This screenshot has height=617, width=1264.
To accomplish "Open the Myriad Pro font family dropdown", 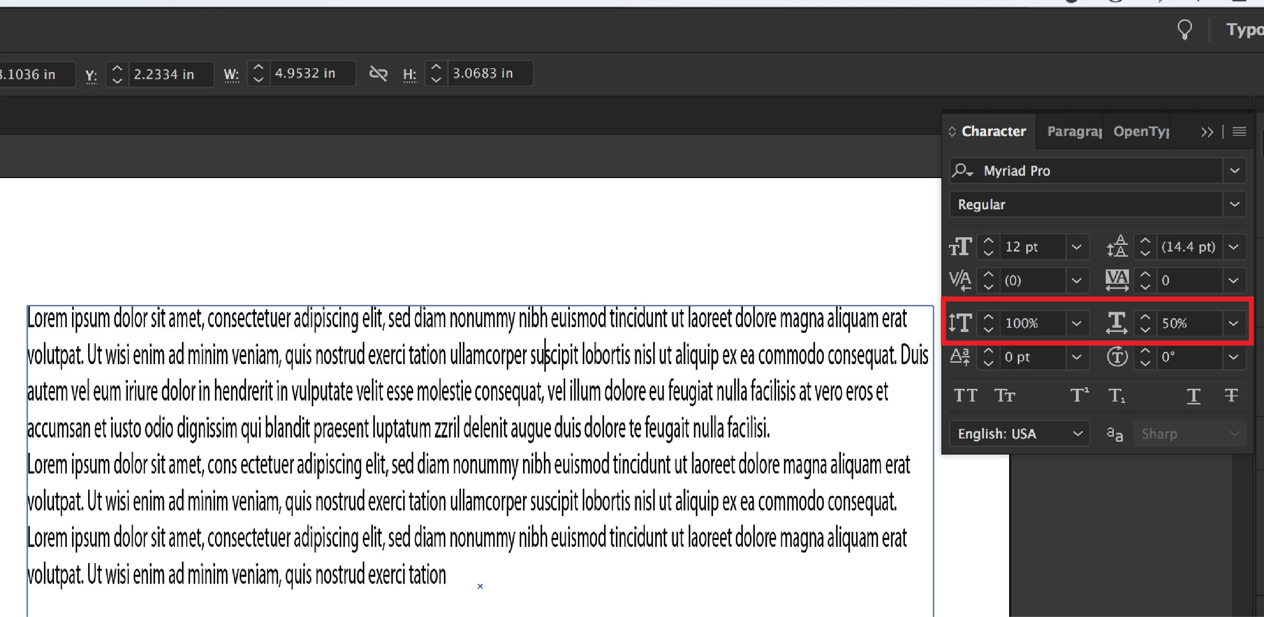I will click(x=1235, y=170).
